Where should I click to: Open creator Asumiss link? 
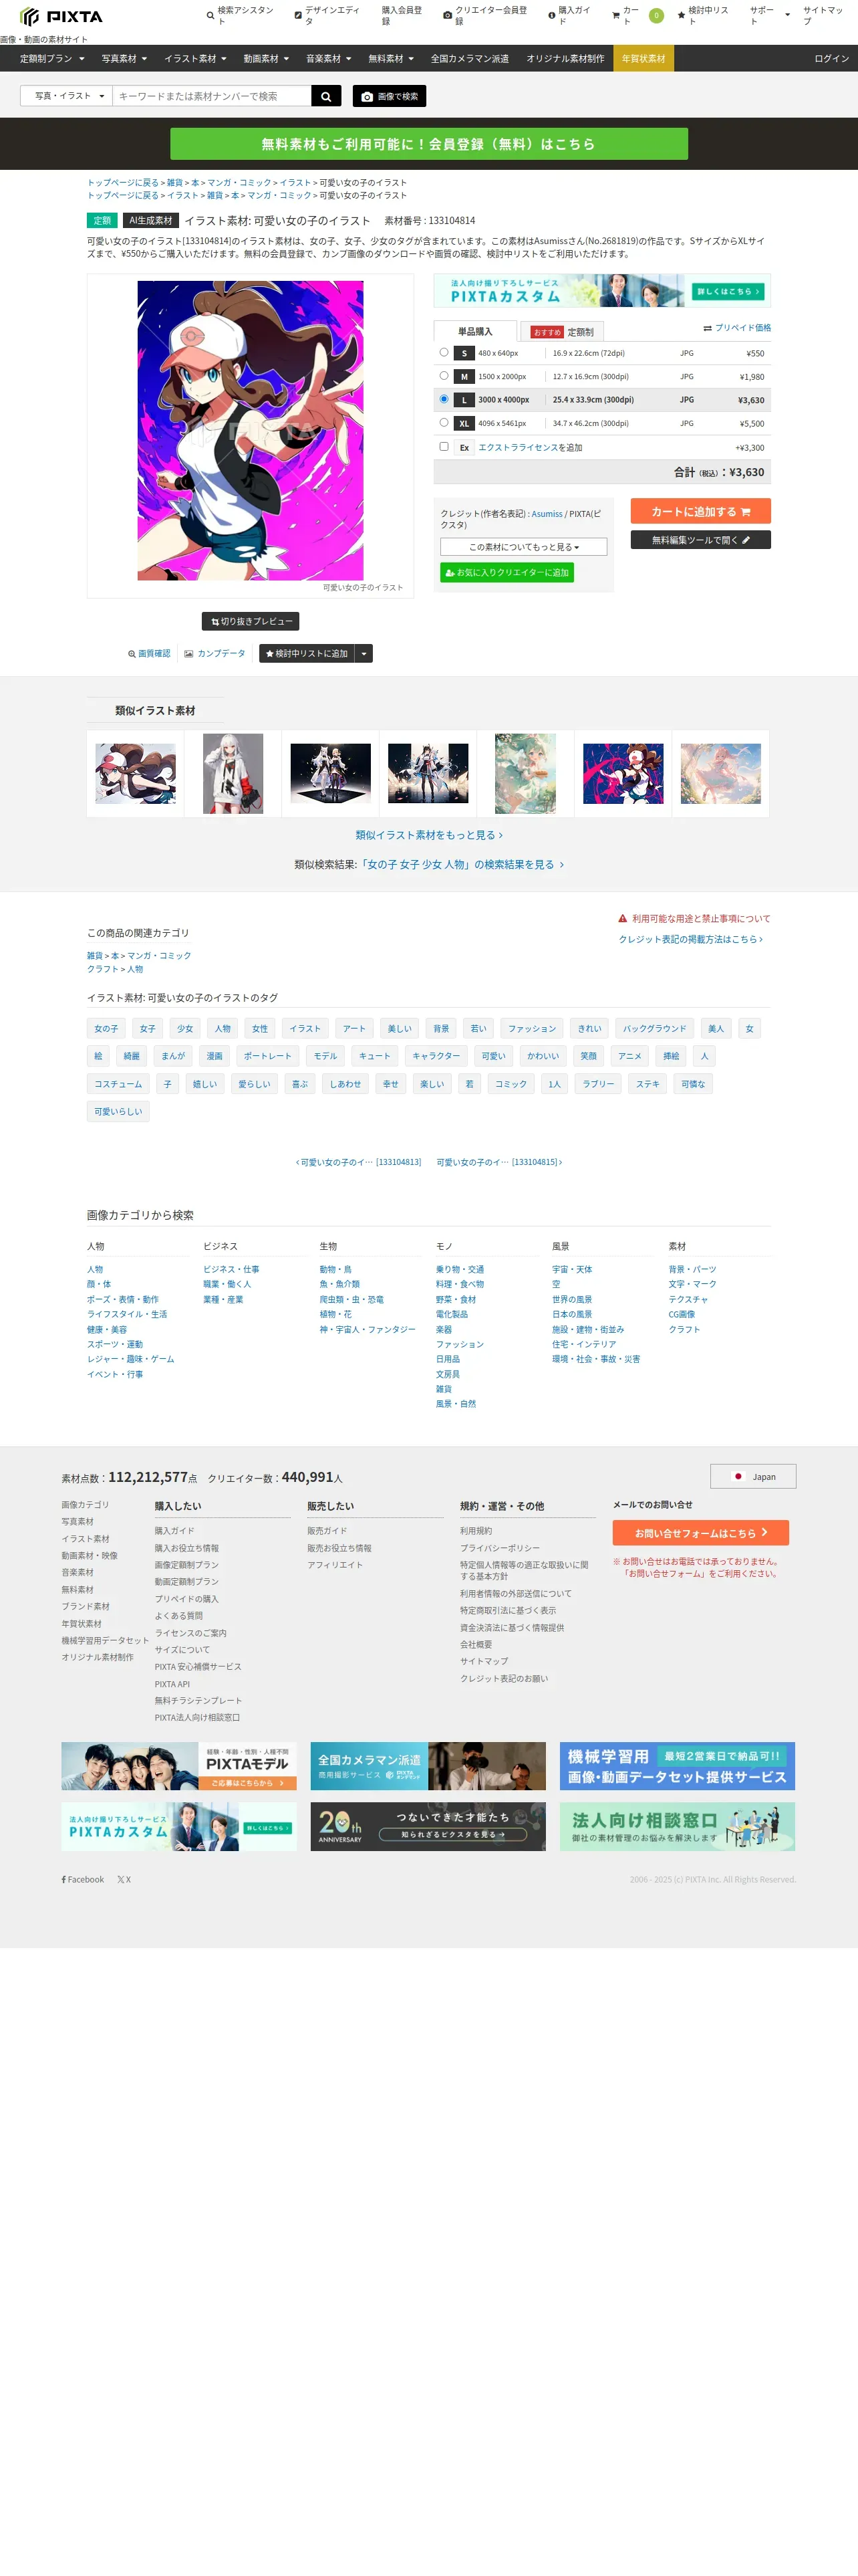pos(547,514)
